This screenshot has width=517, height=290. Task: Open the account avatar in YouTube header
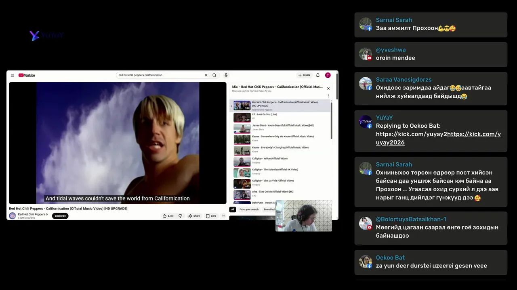328,75
